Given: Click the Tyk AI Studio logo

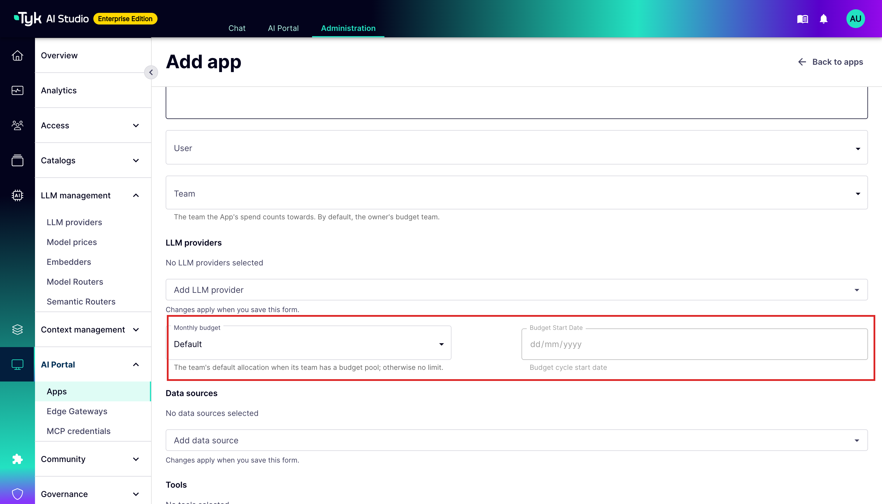Looking at the screenshot, I should tap(51, 19).
